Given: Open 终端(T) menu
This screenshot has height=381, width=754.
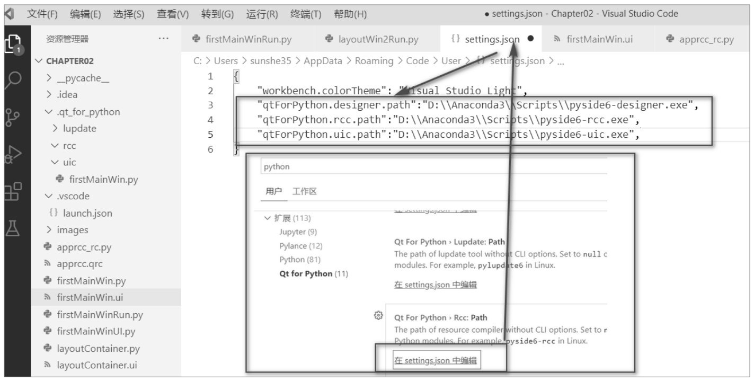Looking at the screenshot, I should pos(306,13).
